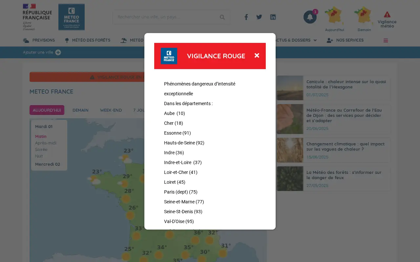Open Carrefour de l'Eau de Dijon article
The height and width of the screenshot is (262, 420).
333,119
